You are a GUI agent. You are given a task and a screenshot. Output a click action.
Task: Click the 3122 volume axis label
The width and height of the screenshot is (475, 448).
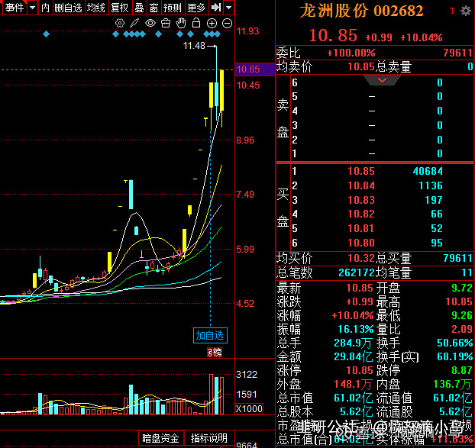[x=247, y=375]
